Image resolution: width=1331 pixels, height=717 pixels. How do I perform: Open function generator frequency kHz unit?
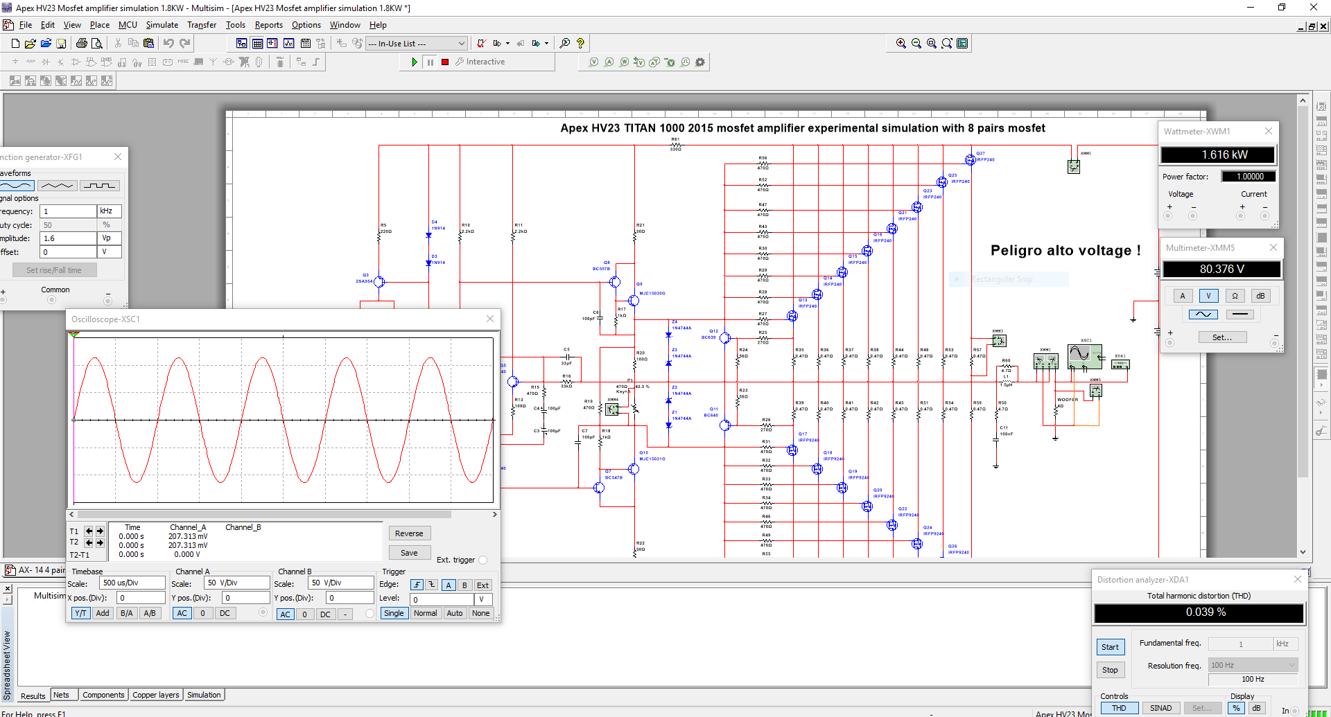coord(110,211)
